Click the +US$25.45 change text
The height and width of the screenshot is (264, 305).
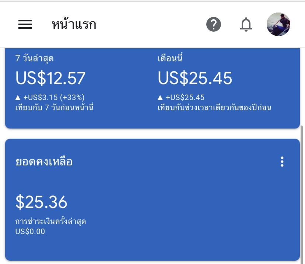(185, 98)
